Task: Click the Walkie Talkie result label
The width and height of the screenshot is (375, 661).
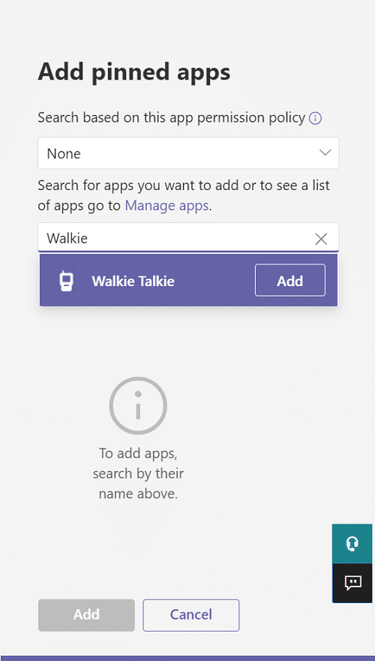Action: [x=133, y=281]
